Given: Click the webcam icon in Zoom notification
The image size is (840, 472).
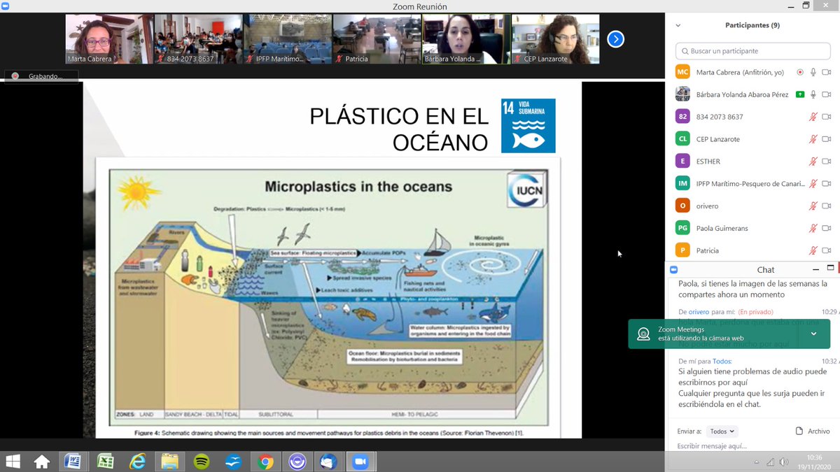Looking at the screenshot, I should [643, 334].
